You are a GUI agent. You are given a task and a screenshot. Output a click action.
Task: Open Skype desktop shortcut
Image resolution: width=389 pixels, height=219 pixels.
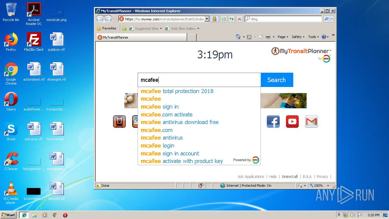(x=11, y=131)
